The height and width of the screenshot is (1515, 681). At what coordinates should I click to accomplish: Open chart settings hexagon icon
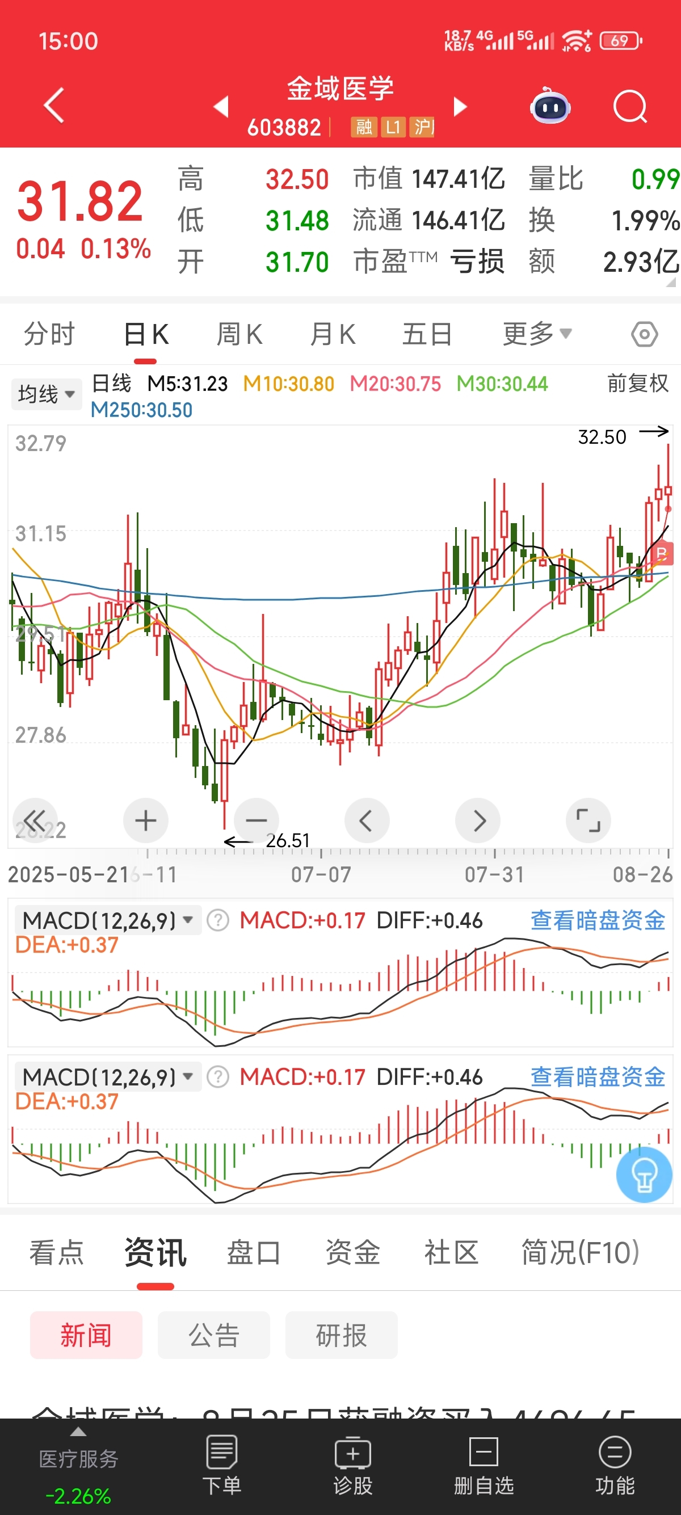tap(645, 335)
